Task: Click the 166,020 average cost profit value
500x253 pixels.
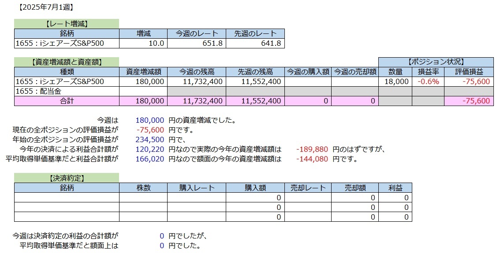Action: tap(149, 158)
